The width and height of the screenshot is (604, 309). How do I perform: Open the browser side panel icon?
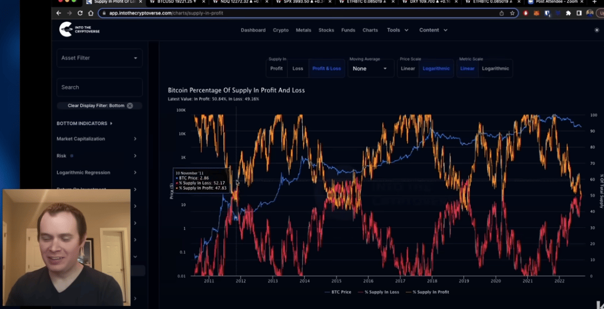click(x=579, y=13)
